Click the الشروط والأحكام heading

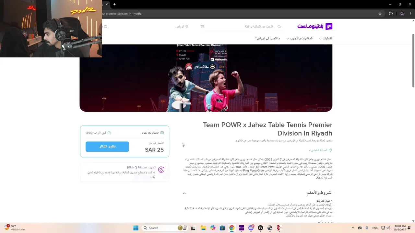coord(319,193)
